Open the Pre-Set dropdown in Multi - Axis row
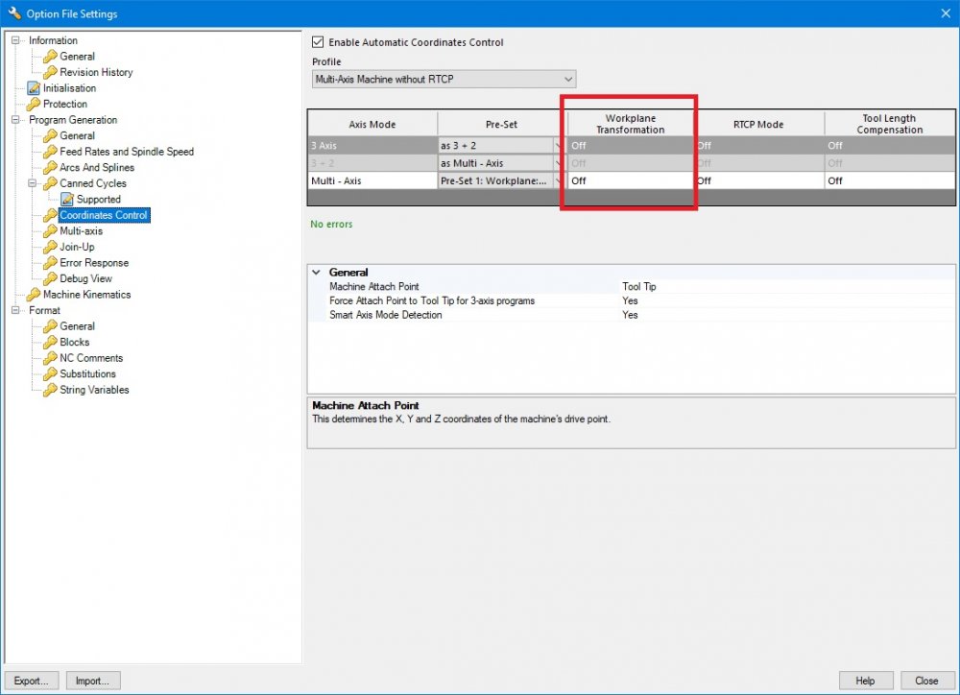The height and width of the screenshot is (695, 960). point(559,180)
